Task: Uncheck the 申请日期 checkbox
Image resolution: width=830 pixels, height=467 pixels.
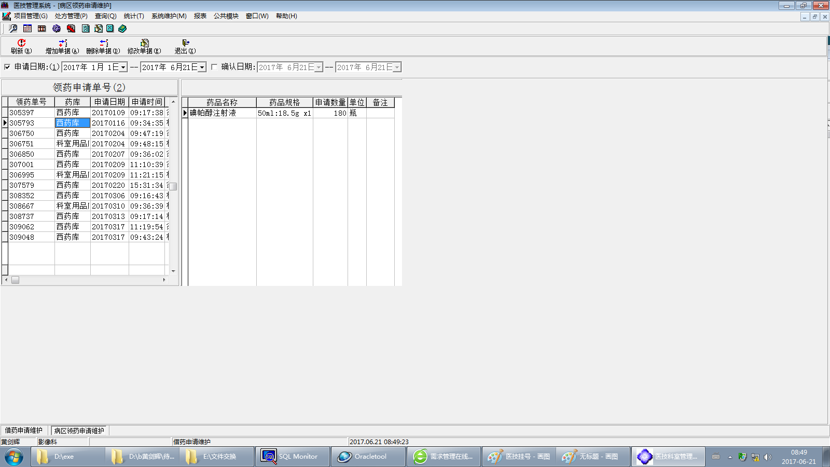Action: [x=7, y=67]
